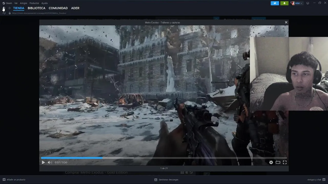Click the friends icon beside Amigos y chat
The image size is (328, 184).
(324, 180)
